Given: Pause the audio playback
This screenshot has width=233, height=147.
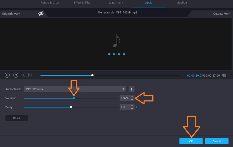Looking at the screenshot, I should [7, 75].
